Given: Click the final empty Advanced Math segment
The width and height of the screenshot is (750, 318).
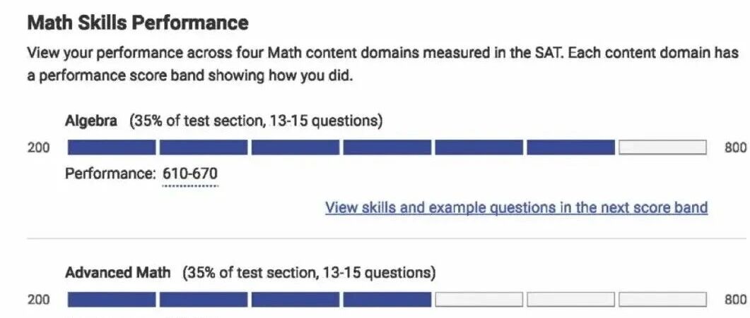Looking at the screenshot, I should pos(662,300).
